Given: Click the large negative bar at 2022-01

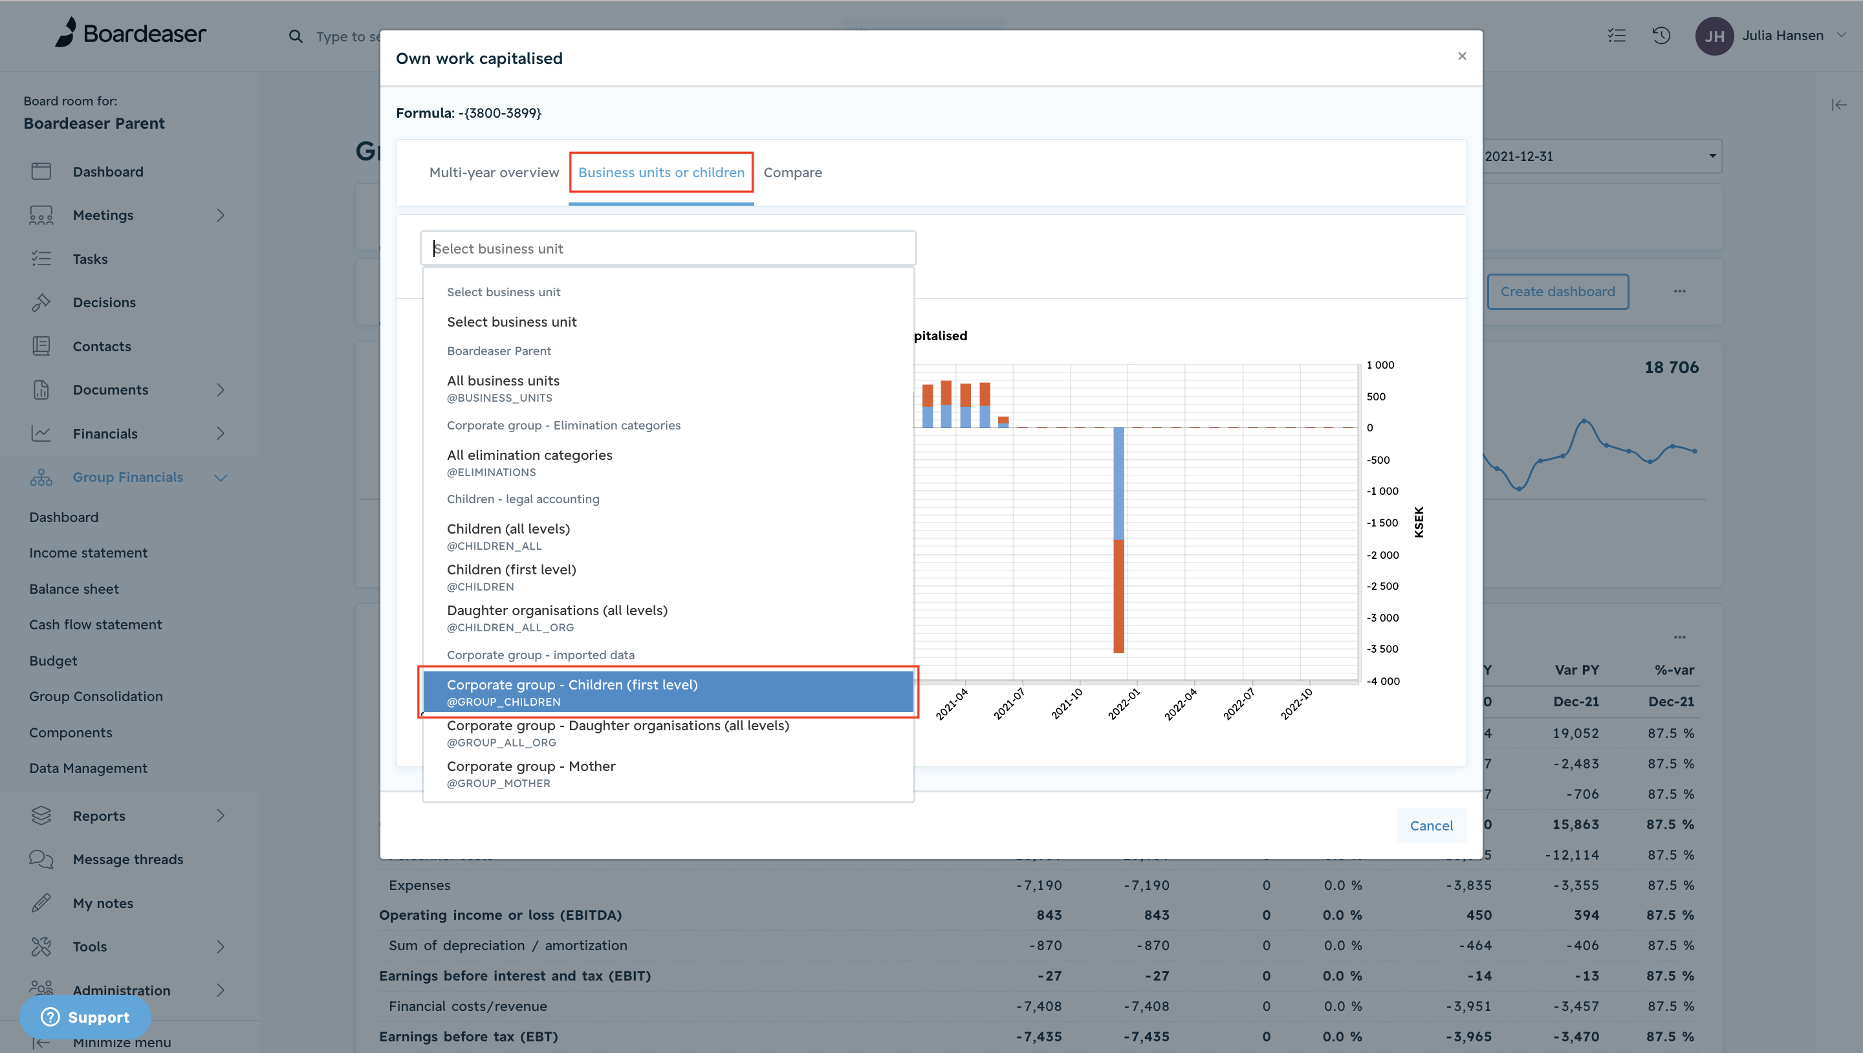Looking at the screenshot, I should [1119, 540].
